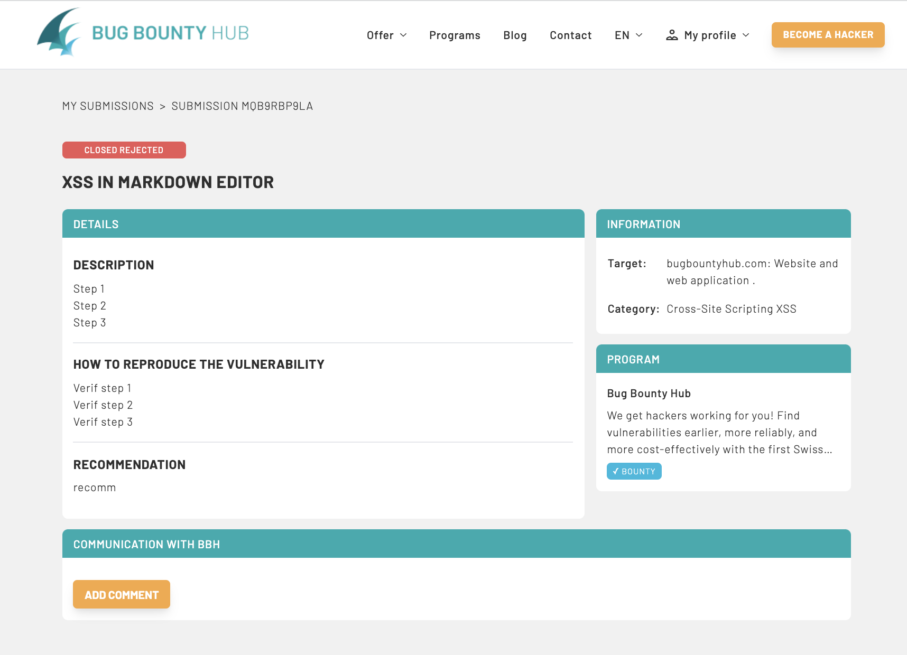Click the BOUNTY tag label
This screenshot has width=907, height=655.
click(638, 472)
